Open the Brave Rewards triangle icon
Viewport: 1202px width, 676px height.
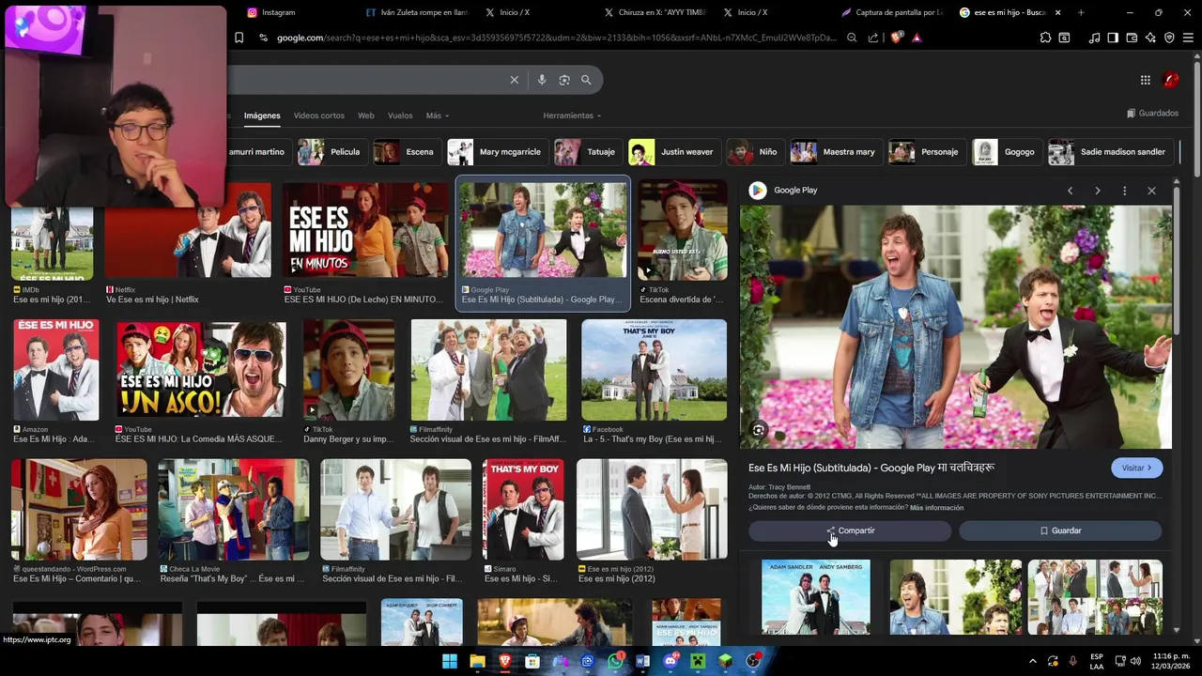click(917, 38)
